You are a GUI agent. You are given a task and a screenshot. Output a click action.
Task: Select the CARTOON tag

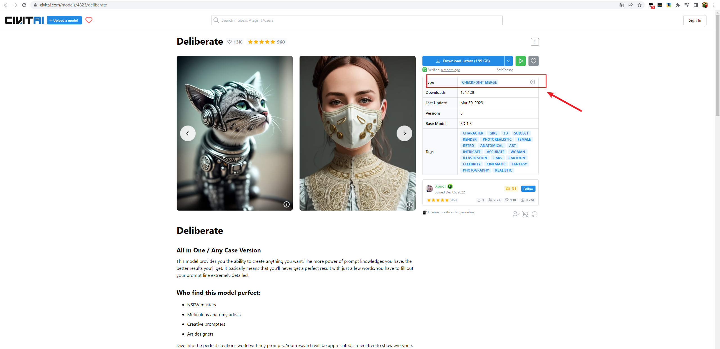click(x=517, y=158)
